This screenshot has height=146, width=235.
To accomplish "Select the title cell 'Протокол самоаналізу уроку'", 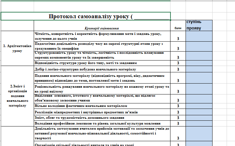I will click(86, 16).
